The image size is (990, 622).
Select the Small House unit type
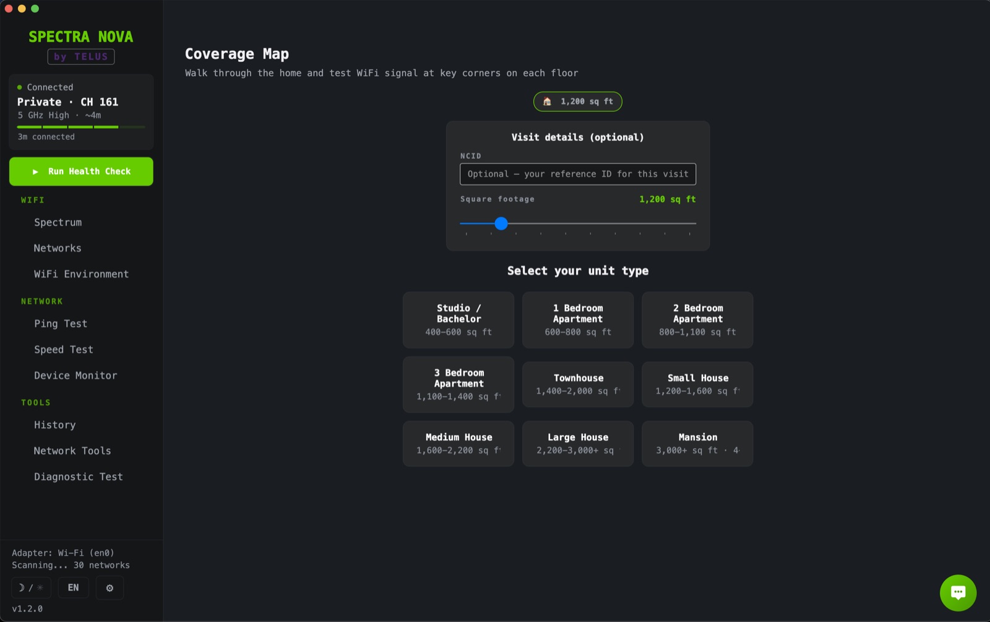click(697, 385)
